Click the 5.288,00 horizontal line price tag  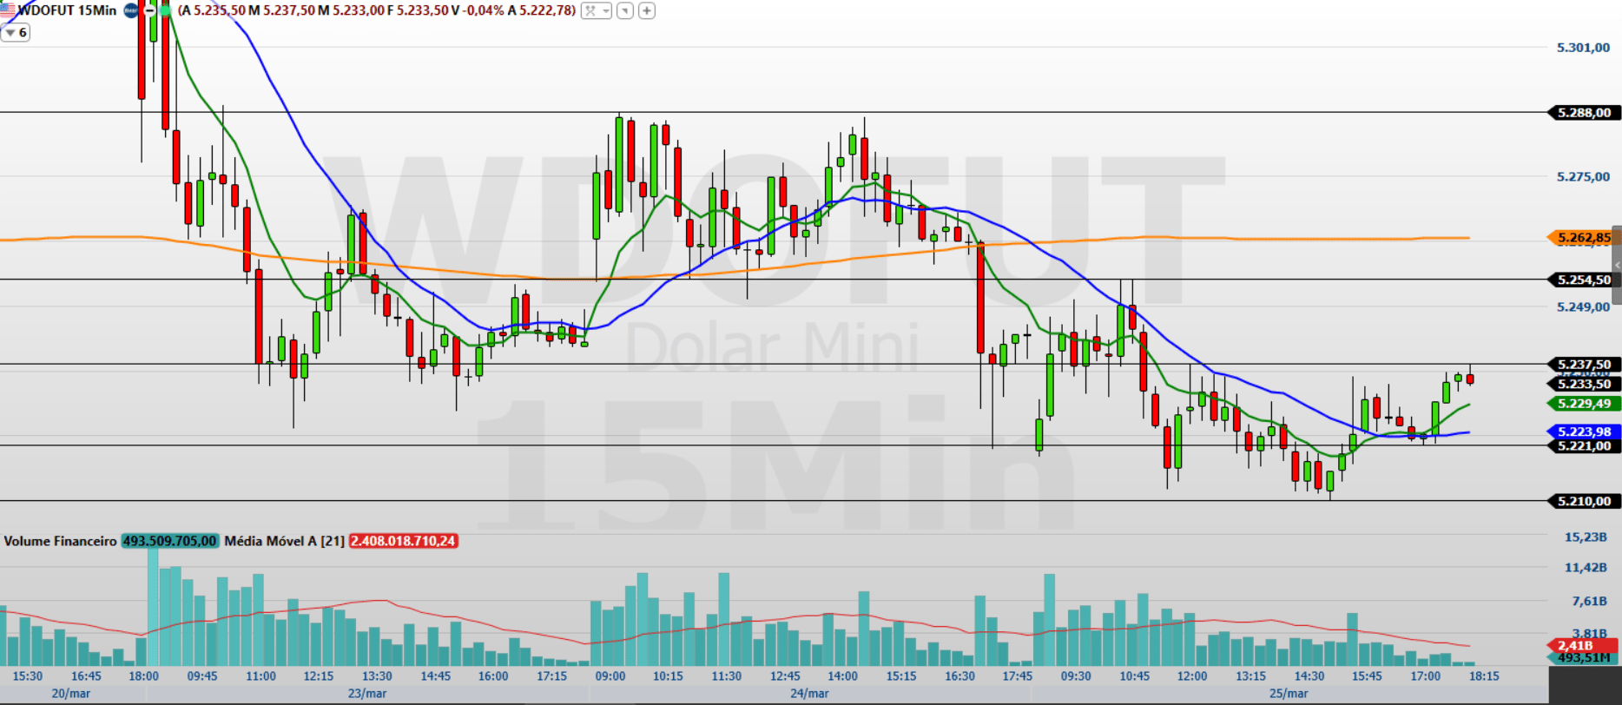click(x=1581, y=113)
